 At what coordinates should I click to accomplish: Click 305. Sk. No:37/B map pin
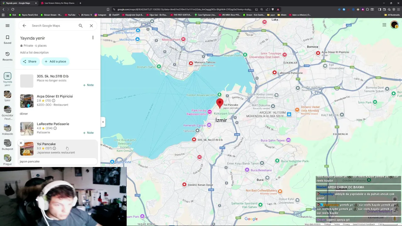(x=194, y=140)
